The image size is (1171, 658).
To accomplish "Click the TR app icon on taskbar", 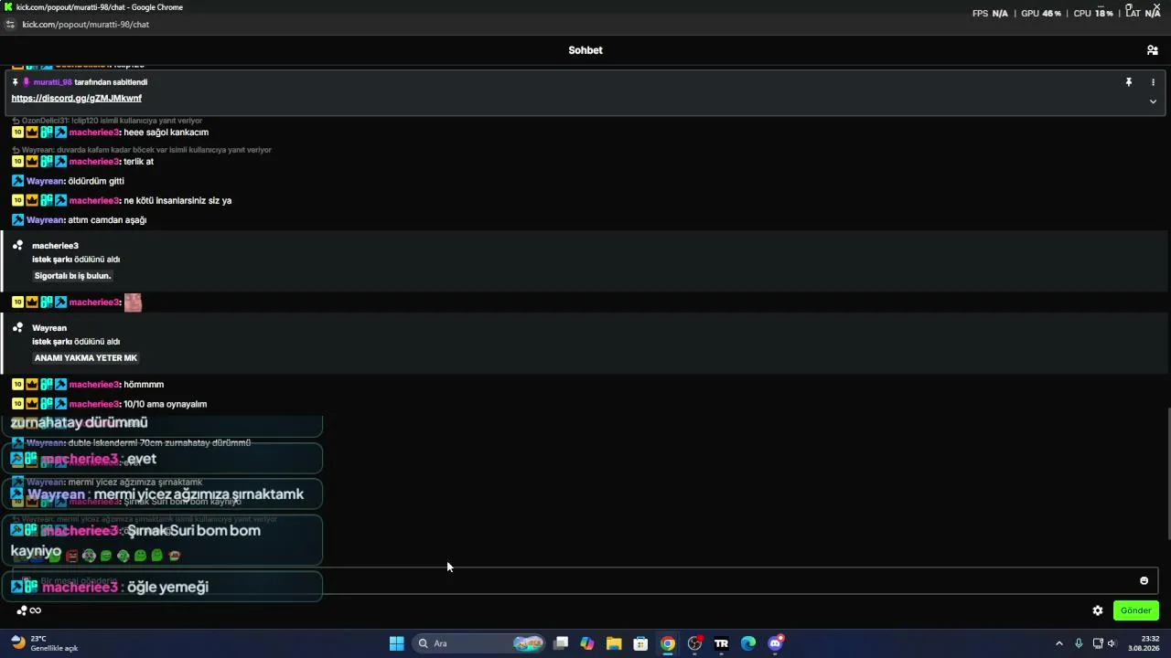I will coord(721,643).
